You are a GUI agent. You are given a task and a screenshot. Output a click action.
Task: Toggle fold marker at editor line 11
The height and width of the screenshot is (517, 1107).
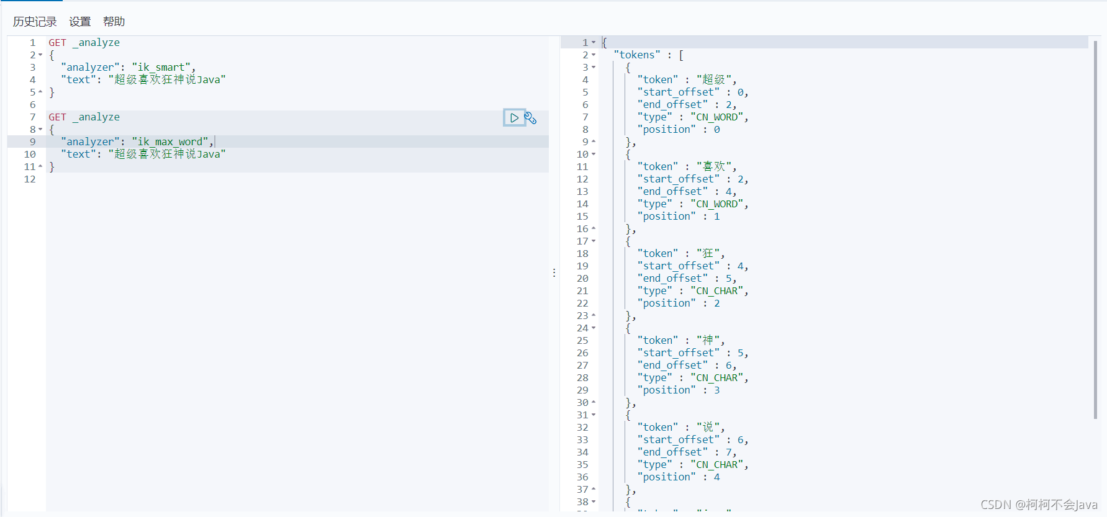40,166
